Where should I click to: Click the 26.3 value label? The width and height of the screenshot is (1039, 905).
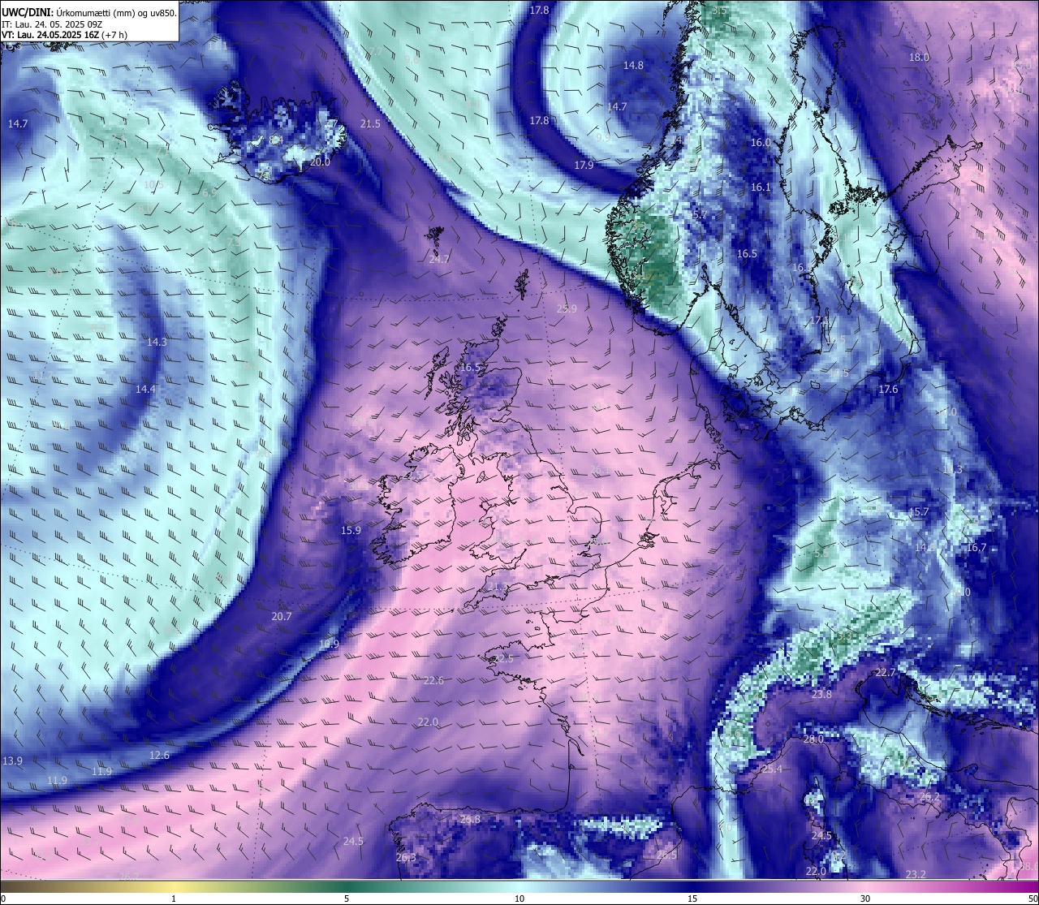click(406, 857)
